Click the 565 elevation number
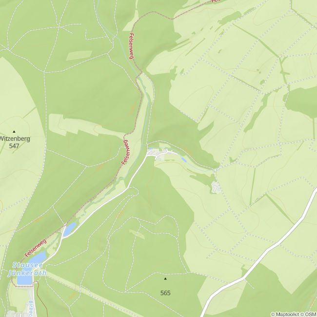This screenshot has width=317, height=317. coord(165,293)
